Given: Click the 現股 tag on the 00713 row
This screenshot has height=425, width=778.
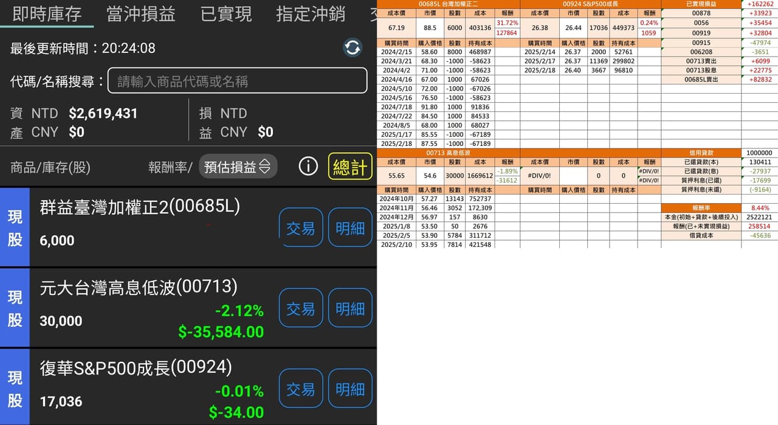Looking at the screenshot, I should [x=15, y=308].
